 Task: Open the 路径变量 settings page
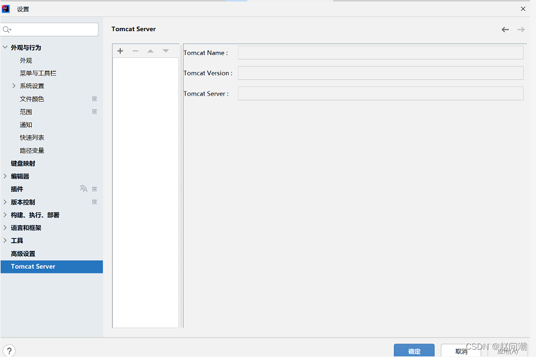[x=32, y=150]
